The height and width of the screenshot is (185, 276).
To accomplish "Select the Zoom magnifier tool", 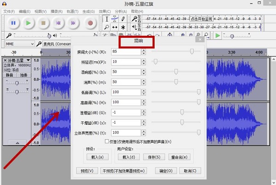I will (106, 28).
